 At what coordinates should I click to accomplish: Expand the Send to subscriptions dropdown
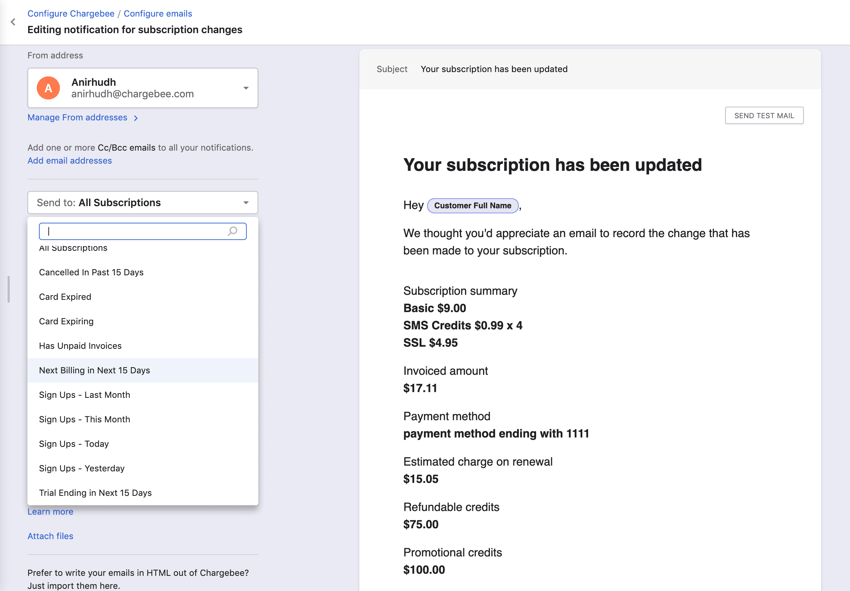[x=143, y=203]
